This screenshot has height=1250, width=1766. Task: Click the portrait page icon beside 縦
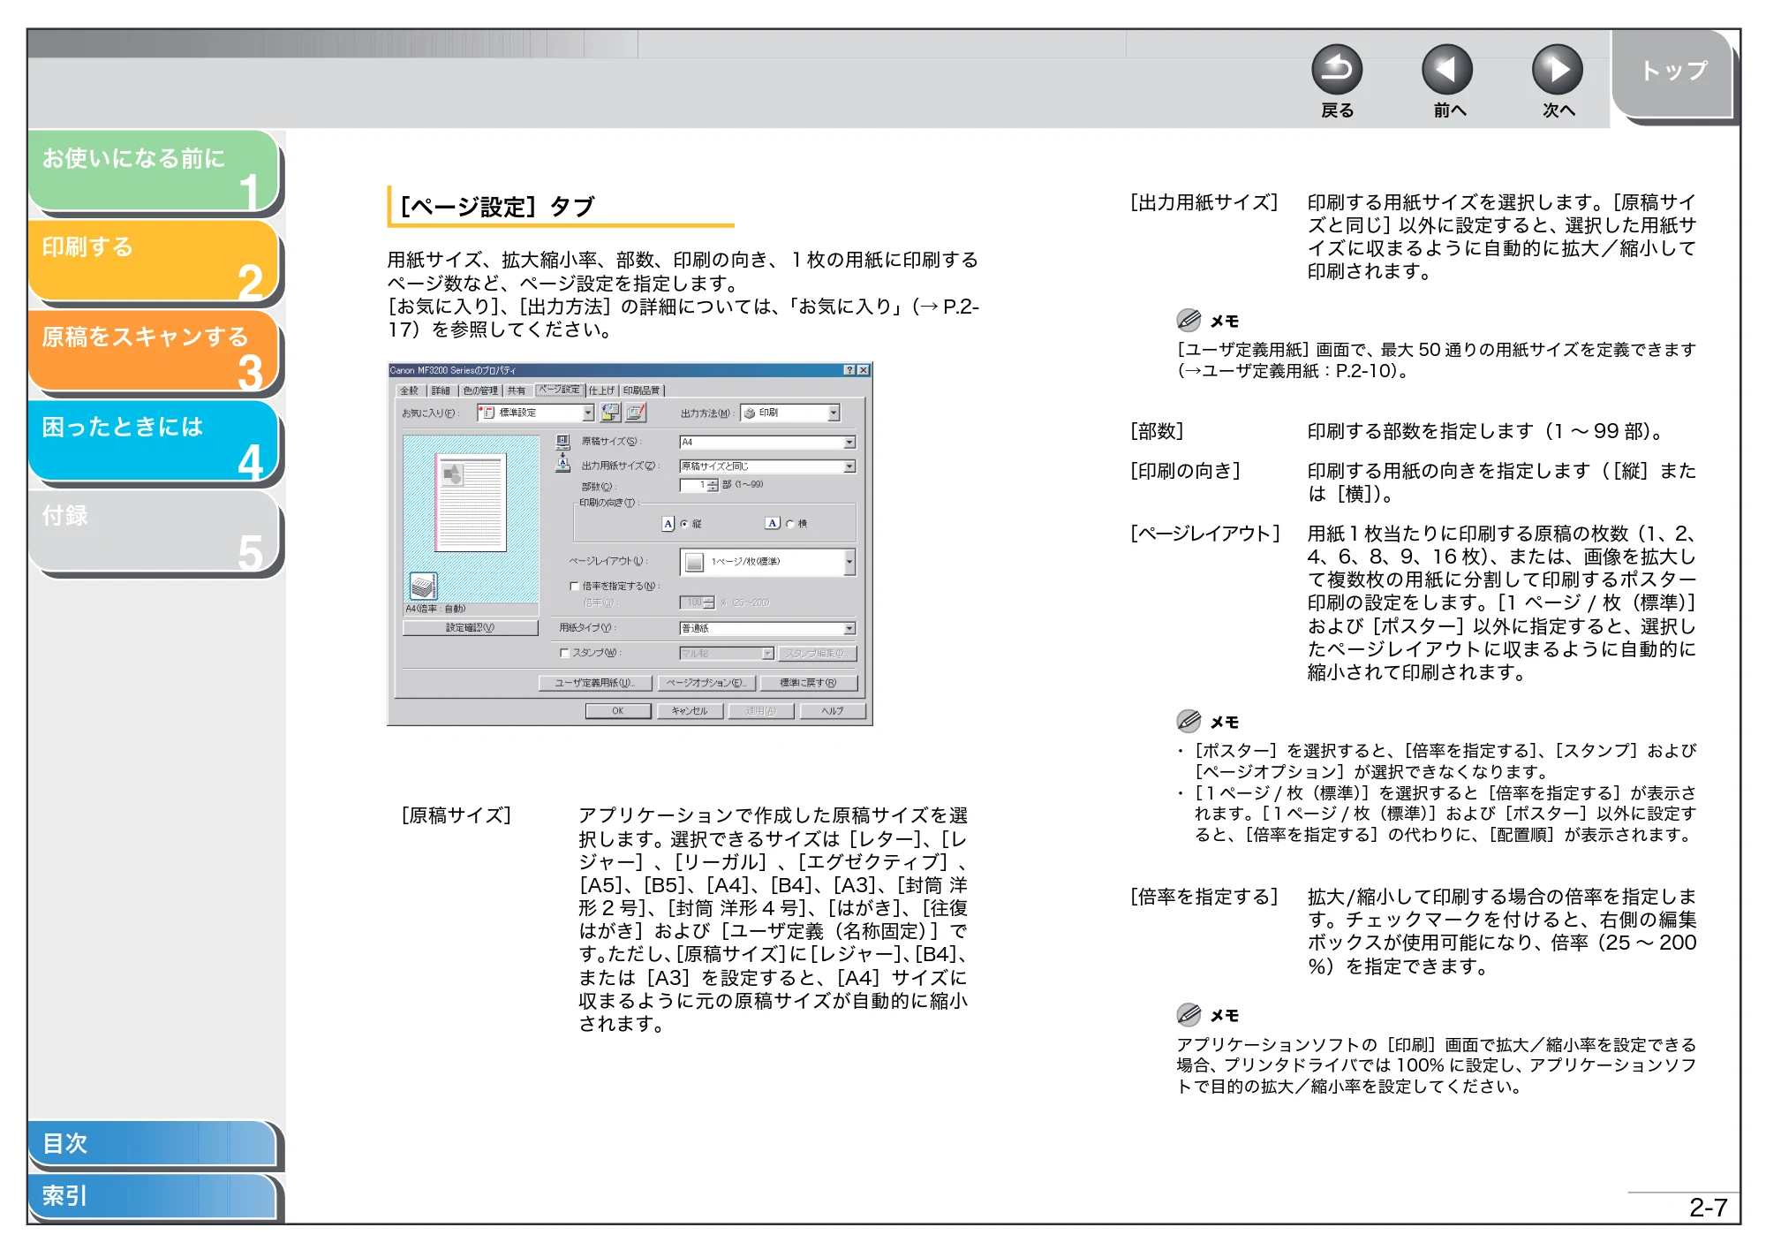click(668, 524)
